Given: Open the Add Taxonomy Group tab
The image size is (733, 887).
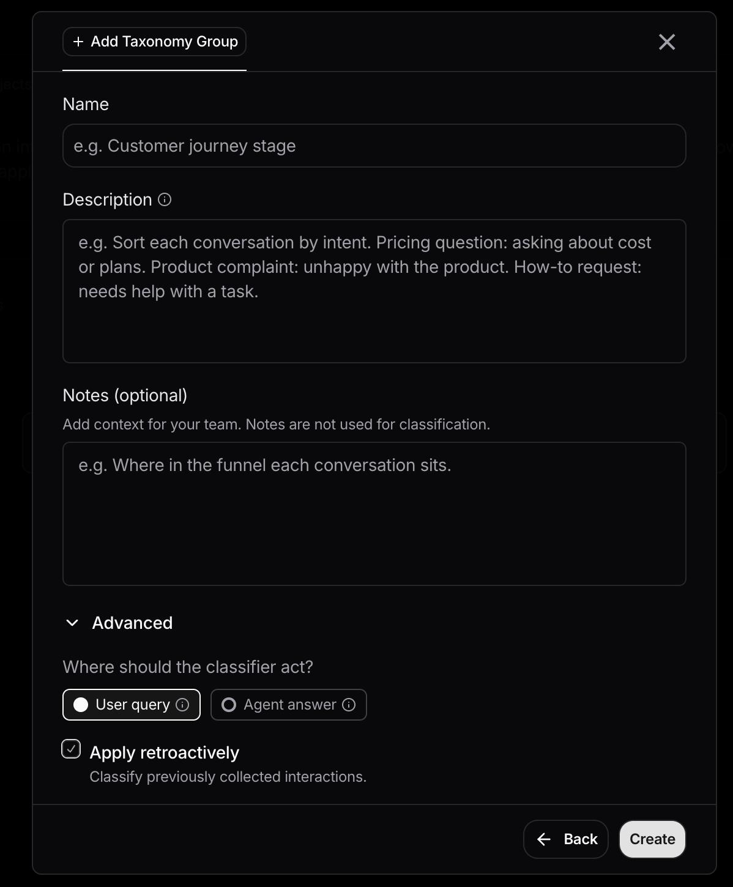Looking at the screenshot, I should 154,42.
